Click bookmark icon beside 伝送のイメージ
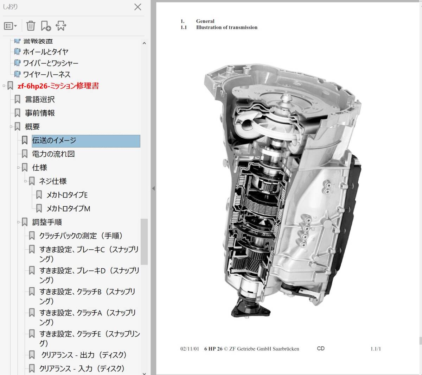The image size is (422, 375). click(25, 140)
